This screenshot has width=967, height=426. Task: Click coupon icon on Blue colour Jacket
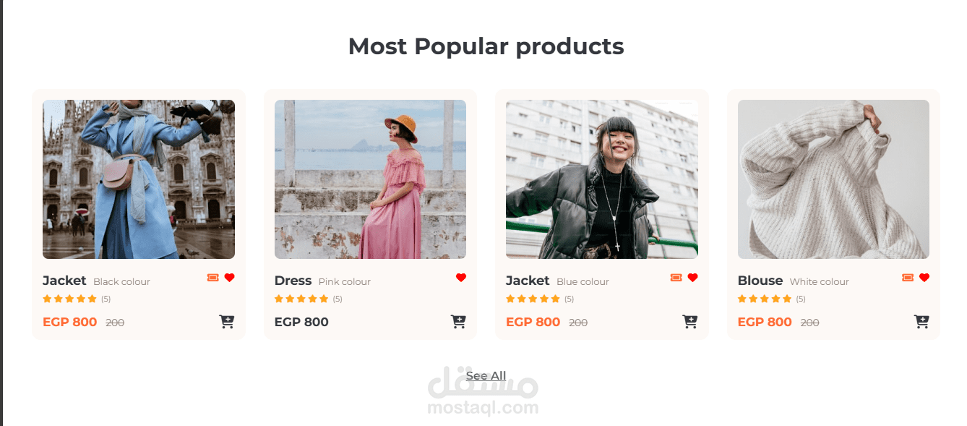click(676, 278)
